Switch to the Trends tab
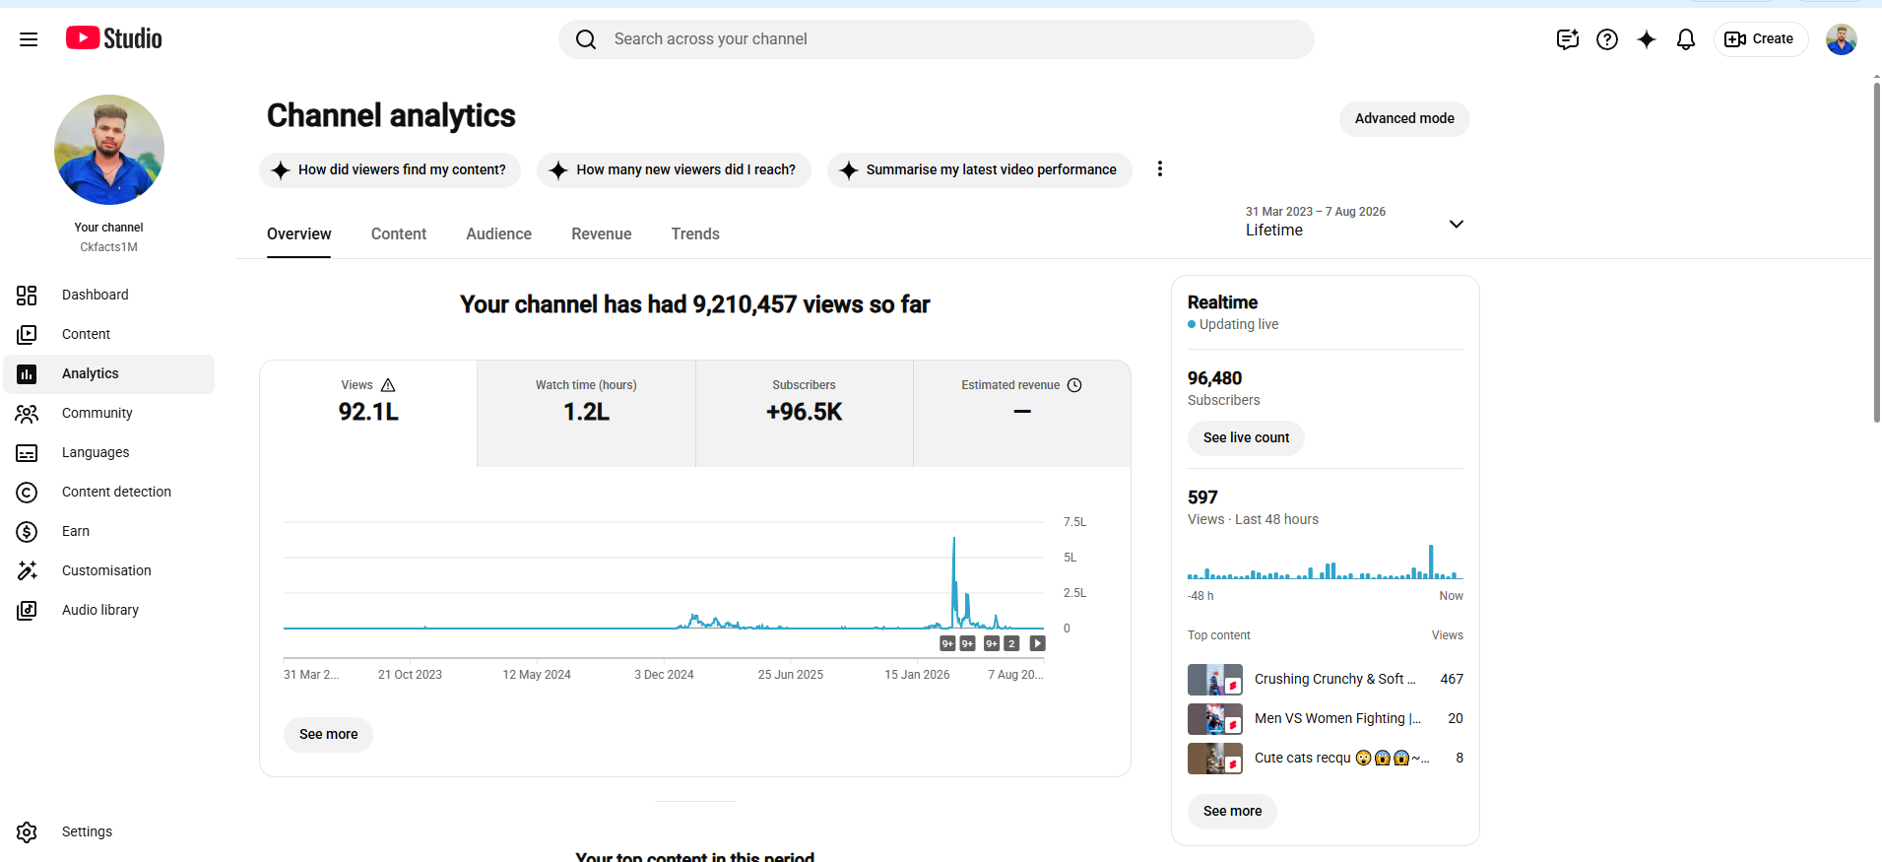Screen dimensions: 1882x862 695,234
